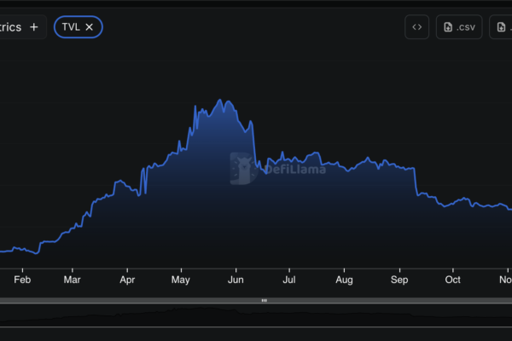This screenshot has height=341, width=512.
Task: Click the partially visible download button after .csv
Action: click(x=502, y=27)
